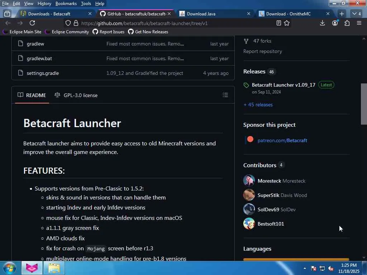Open patreon.com/Betacraft sponsor link

point(282,140)
